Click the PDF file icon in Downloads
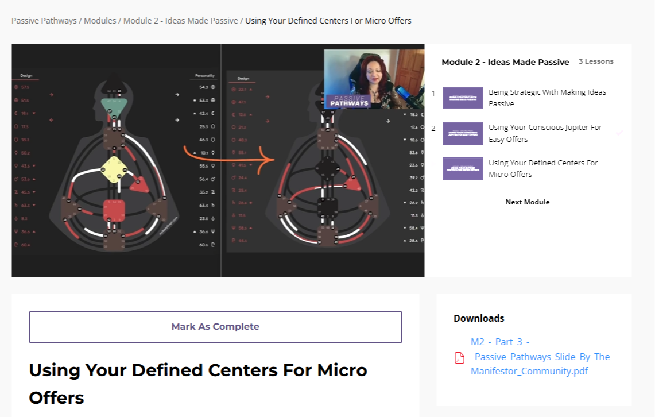655x417 pixels. 459,358
